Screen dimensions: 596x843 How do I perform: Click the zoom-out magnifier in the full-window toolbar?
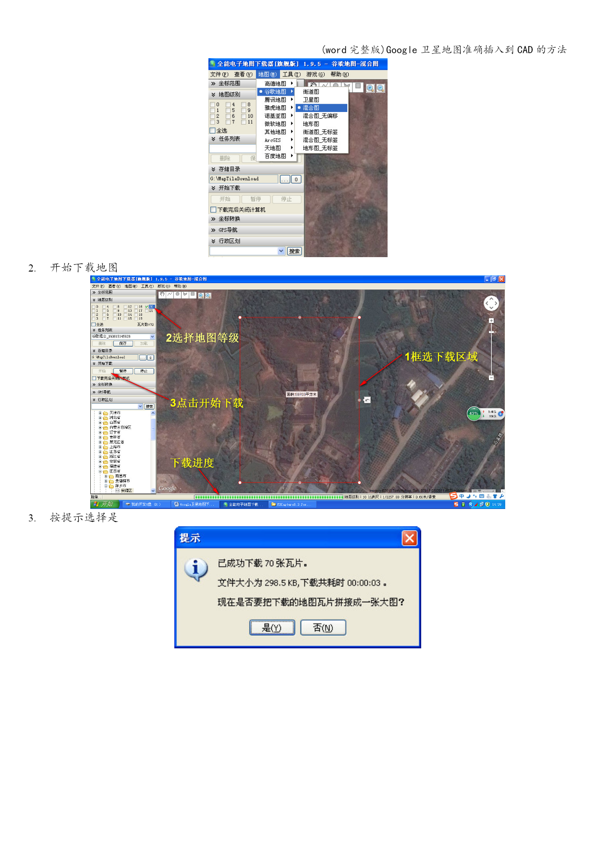coord(208,296)
